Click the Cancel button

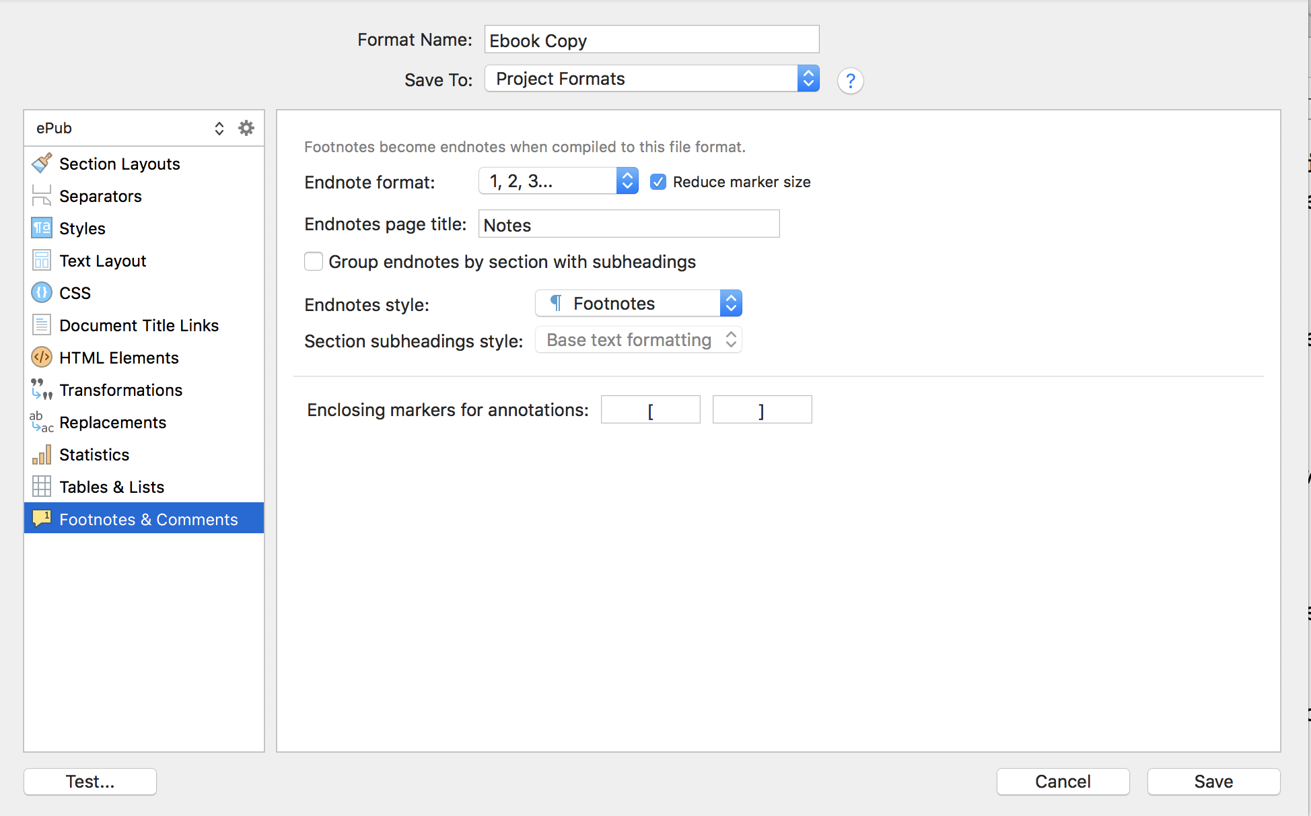click(x=1063, y=781)
